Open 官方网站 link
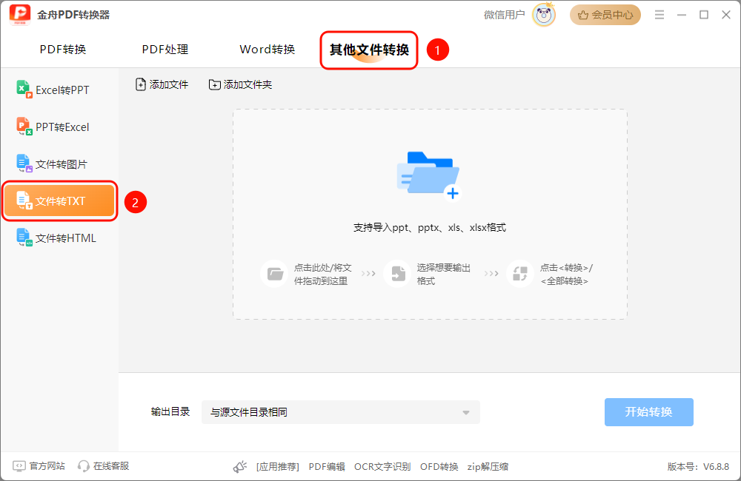 (39, 466)
